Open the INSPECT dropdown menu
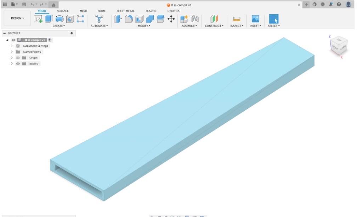 tap(237, 26)
